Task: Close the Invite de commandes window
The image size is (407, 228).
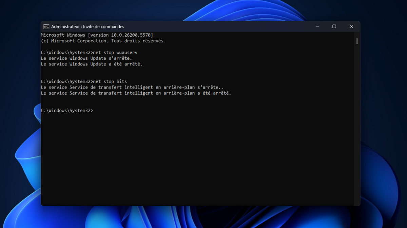Action: click(x=351, y=26)
